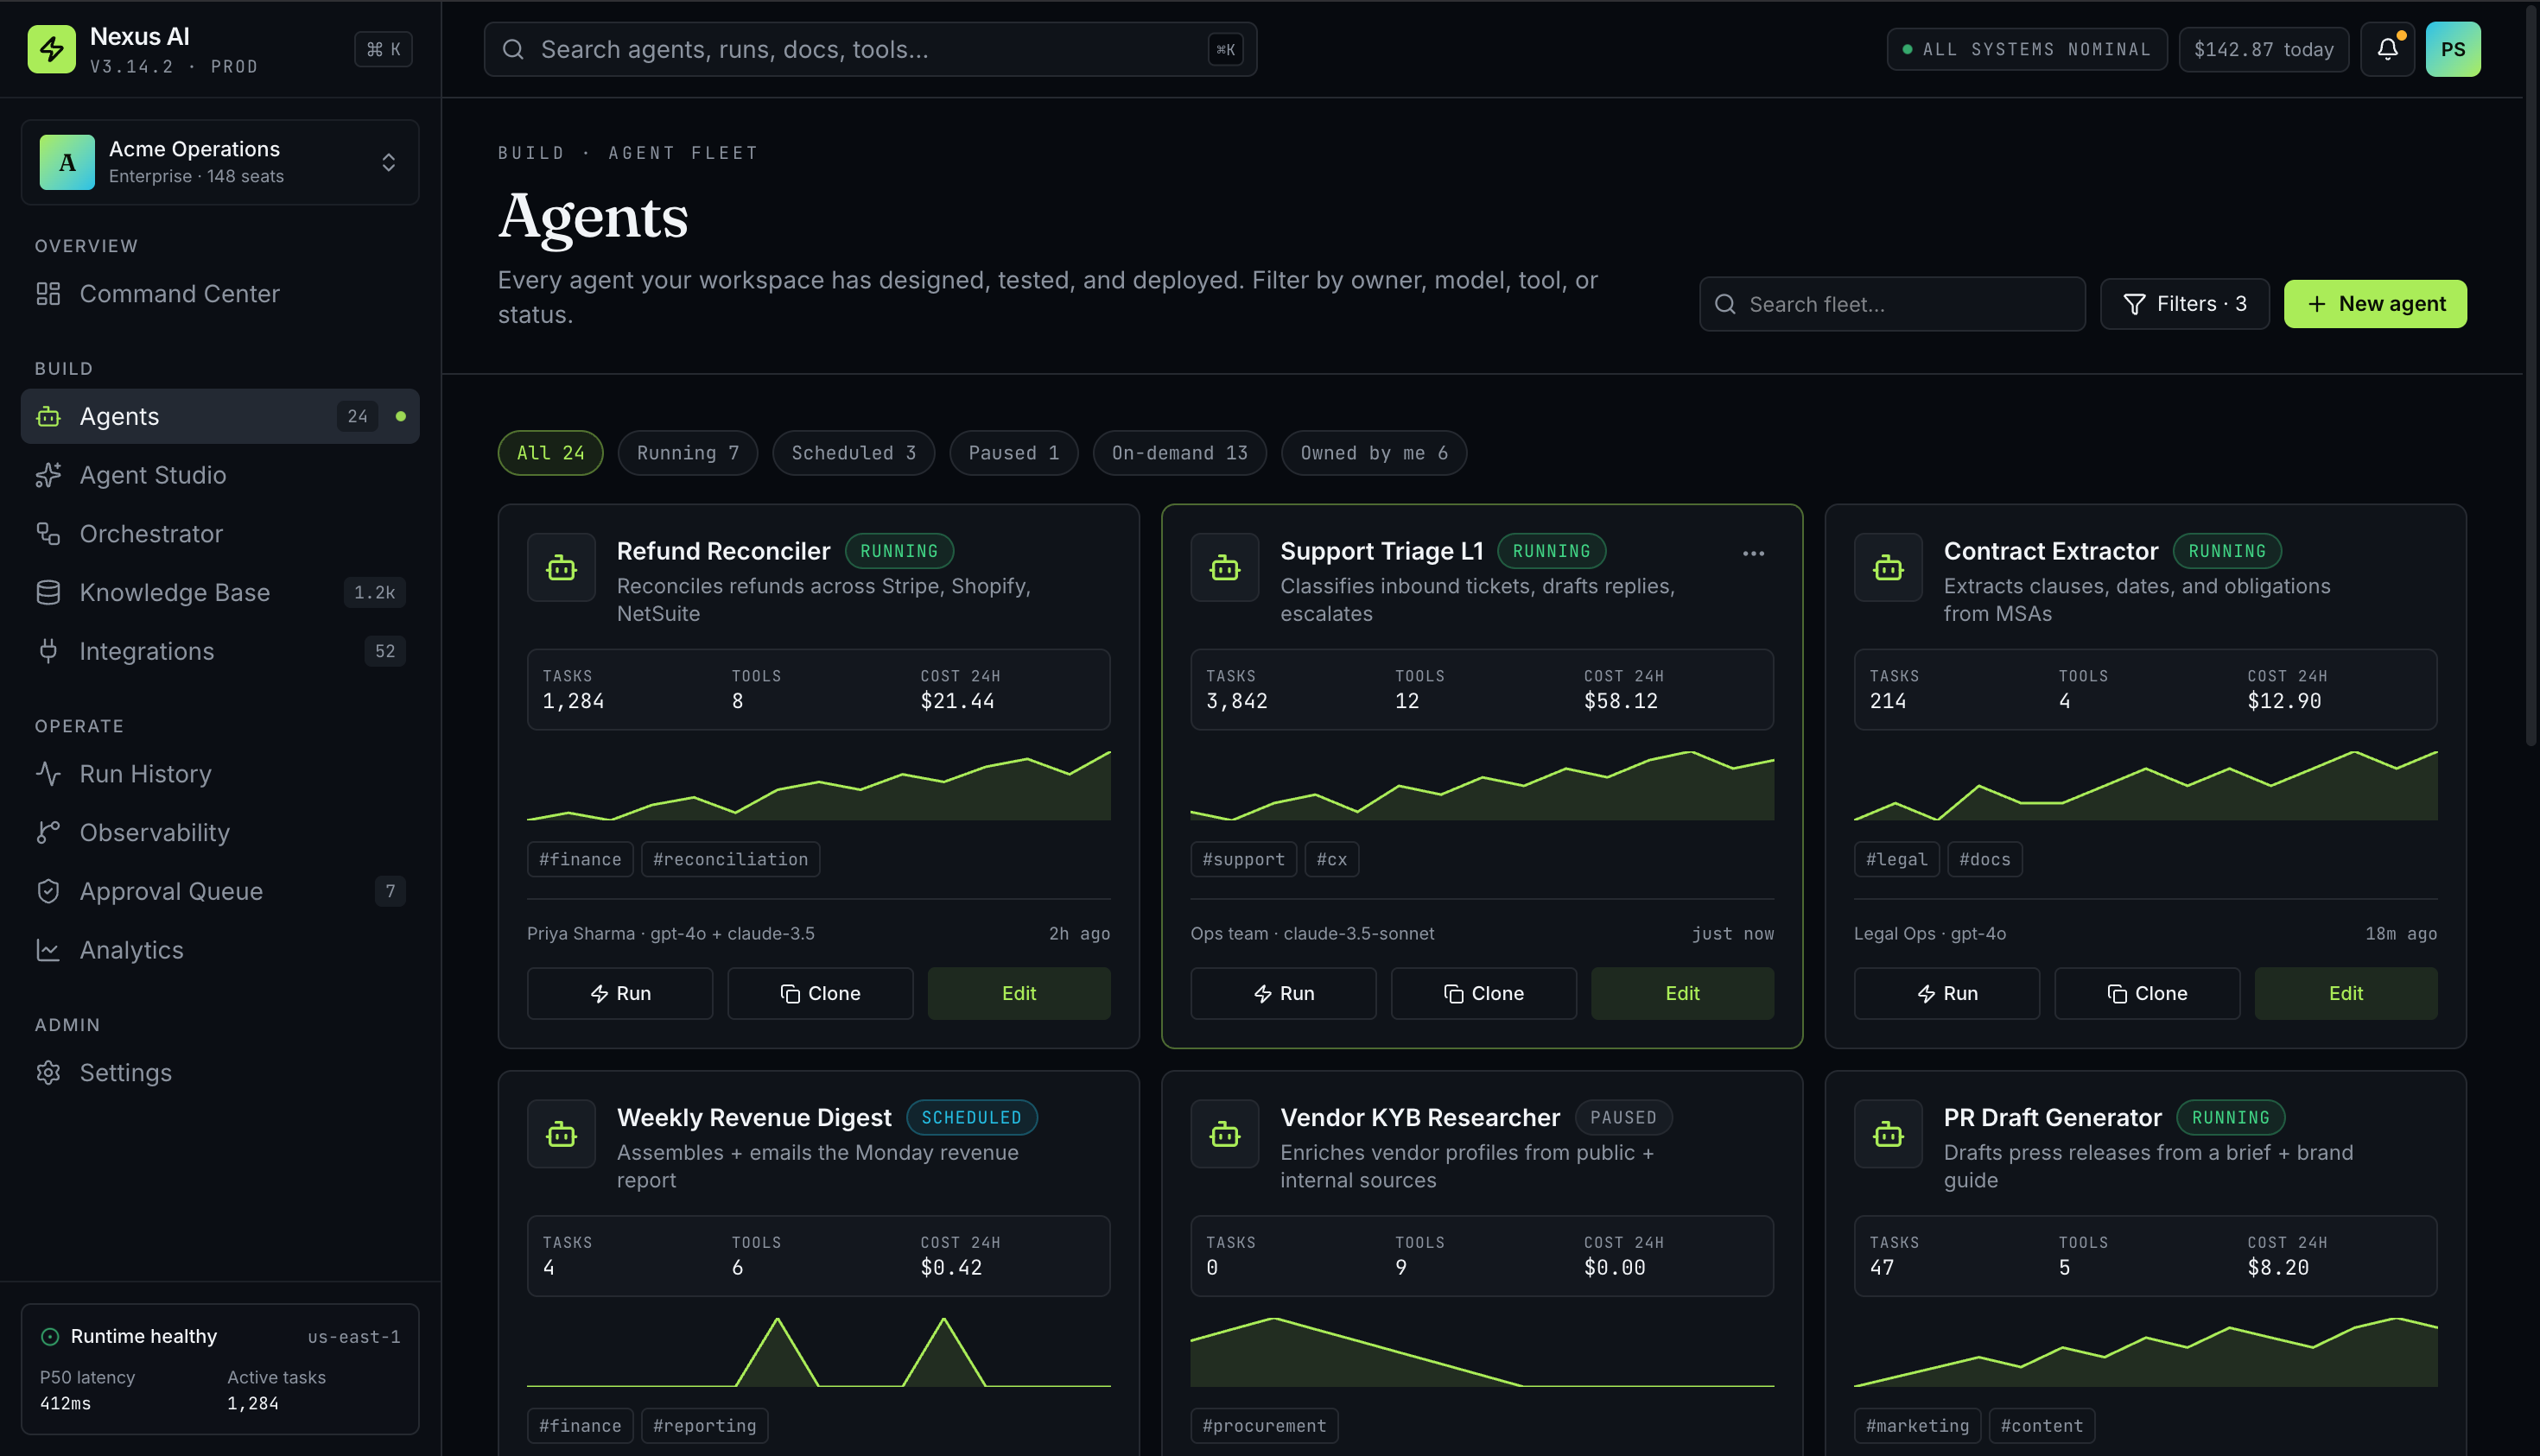Click the #legal tag

(1896, 859)
